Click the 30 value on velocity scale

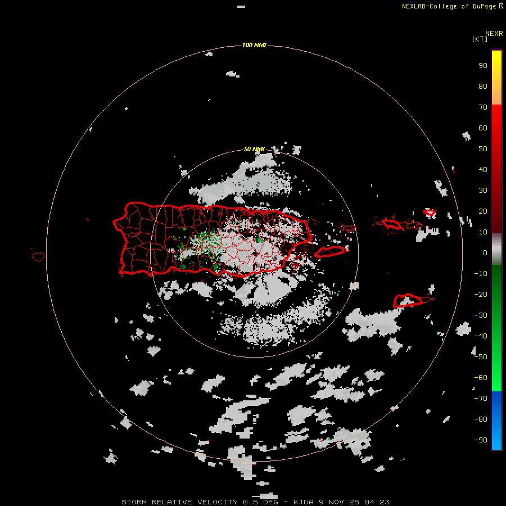point(483,191)
